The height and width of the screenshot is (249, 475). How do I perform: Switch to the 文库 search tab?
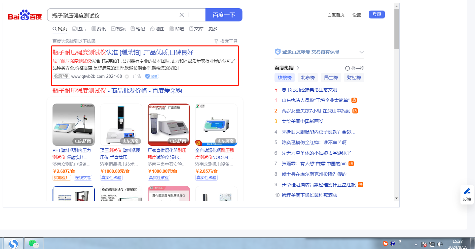[x=196, y=29]
